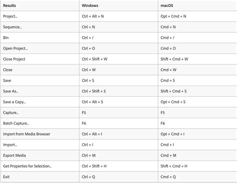Click the Results column header
237x183 pixels.
(x=9, y=5)
